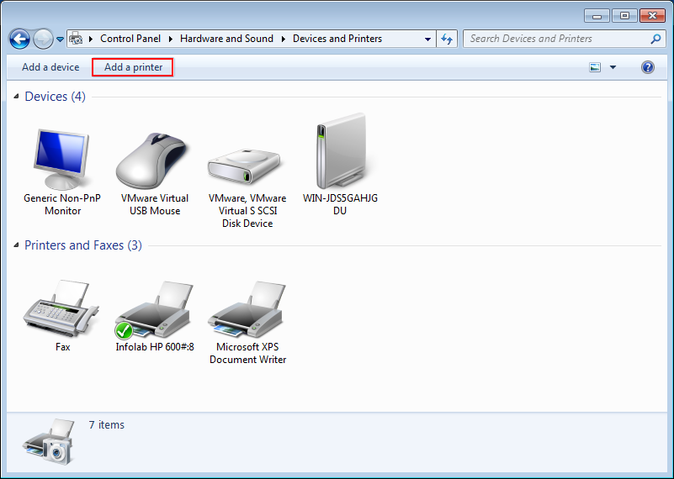The height and width of the screenshot is (479, 674).
Task: Open the recent pages dropdown arrow
Action: [x=60, y=39]
